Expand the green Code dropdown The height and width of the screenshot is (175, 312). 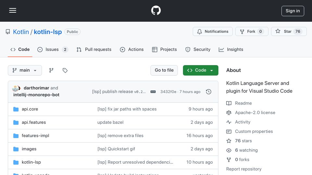(x=201, y=70)
